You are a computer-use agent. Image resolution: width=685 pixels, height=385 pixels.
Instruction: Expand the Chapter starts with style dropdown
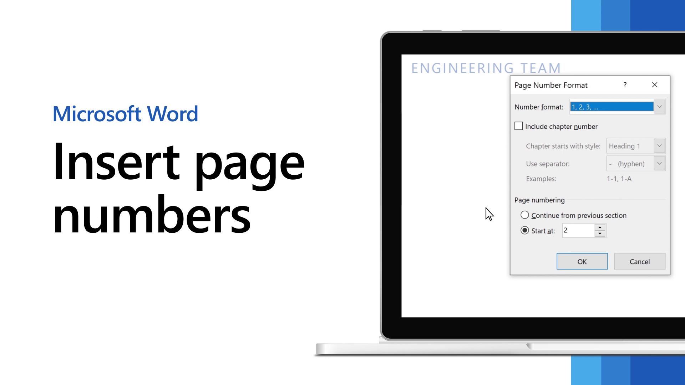click(660, 146)
